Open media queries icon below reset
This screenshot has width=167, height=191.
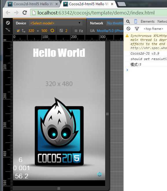(x=8, y=30)
